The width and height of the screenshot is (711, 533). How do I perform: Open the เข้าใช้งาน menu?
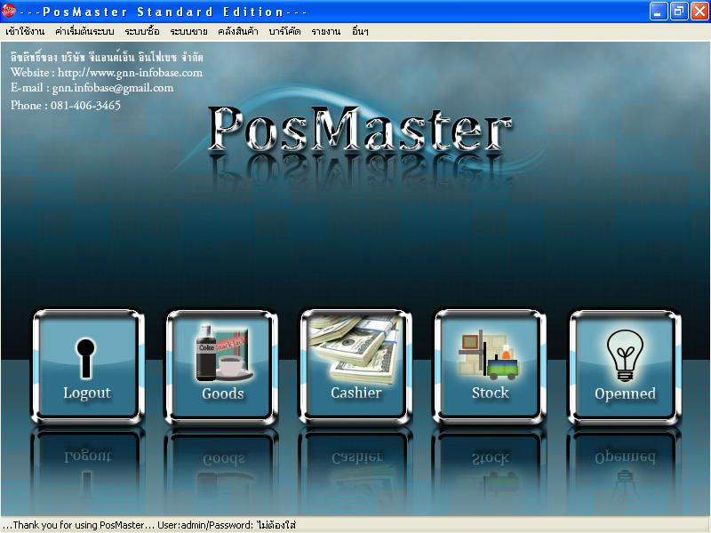coord(25,31)
